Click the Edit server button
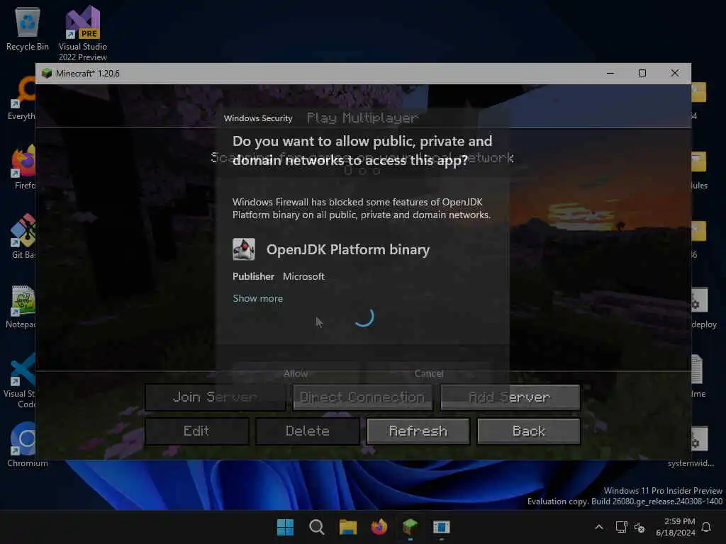The width and height of the screenshot is (726, 544). 196,431
